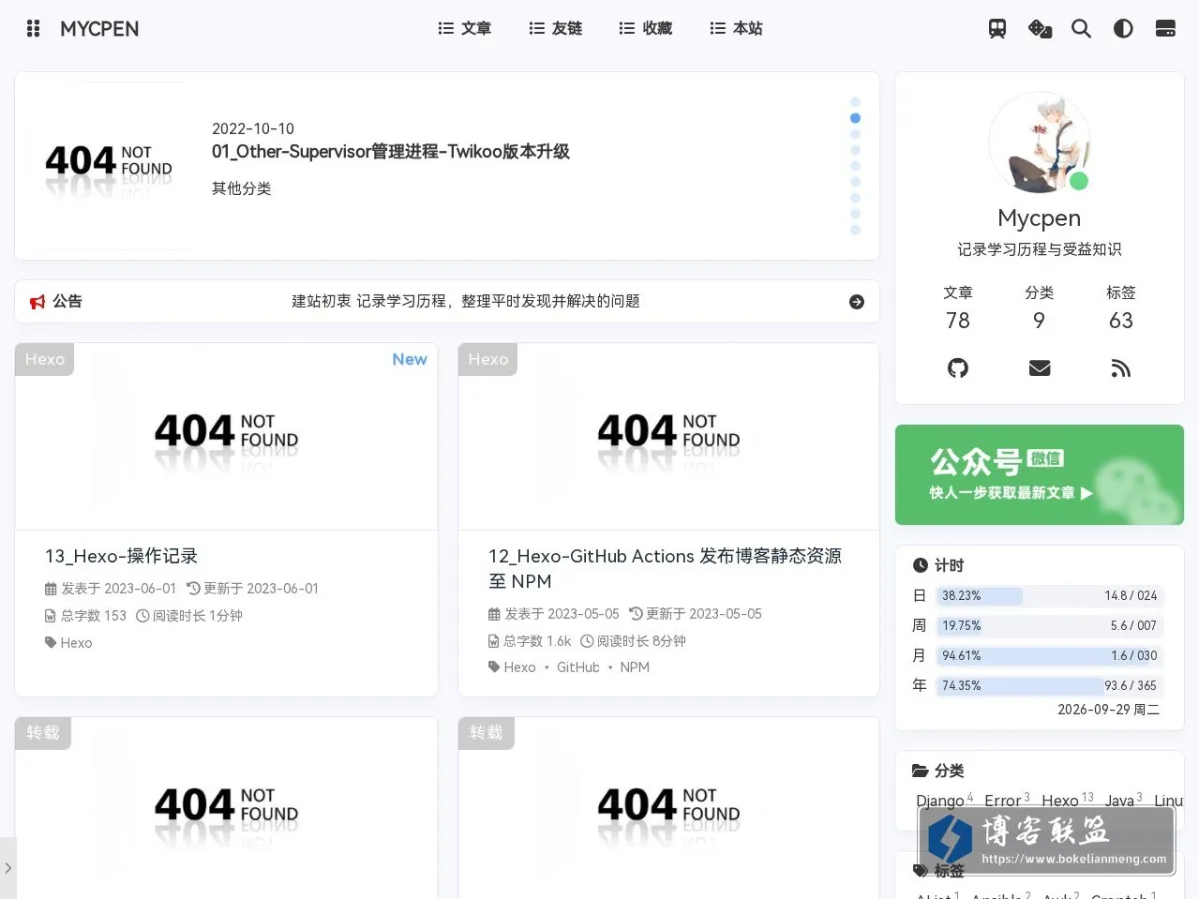Viewport: 1199px width, 899px height.
Task: Click the MYCPEN site title
Action: click(x=99, y=29)
